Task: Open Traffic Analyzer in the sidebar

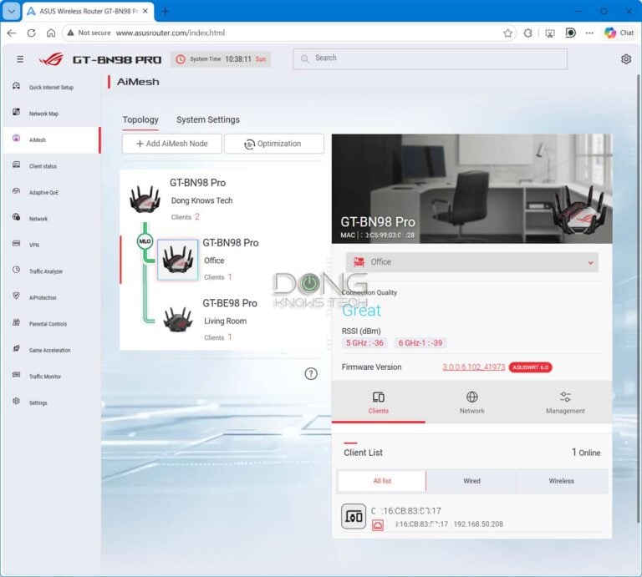Action: pos(51,271)
